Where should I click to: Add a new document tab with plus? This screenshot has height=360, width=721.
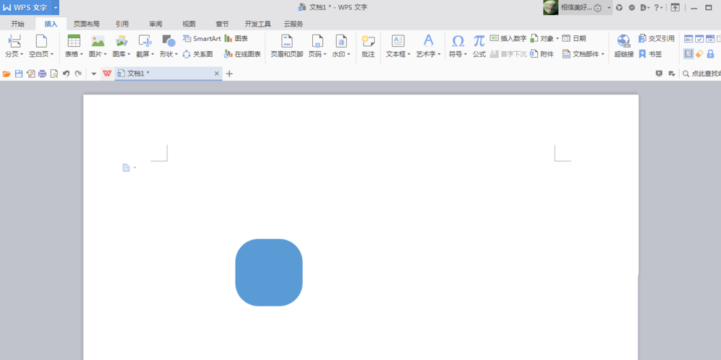point(229,73)
